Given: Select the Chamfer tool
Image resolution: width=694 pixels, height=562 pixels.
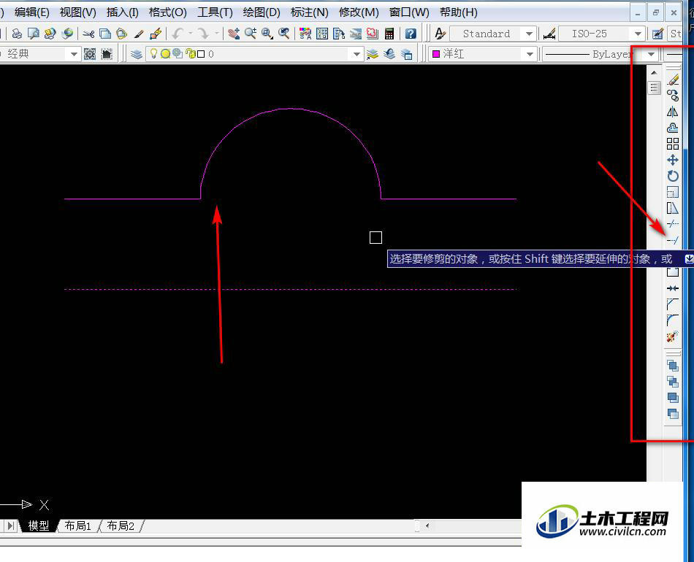Looking at the screenshot, I should (x=673, y=304).
